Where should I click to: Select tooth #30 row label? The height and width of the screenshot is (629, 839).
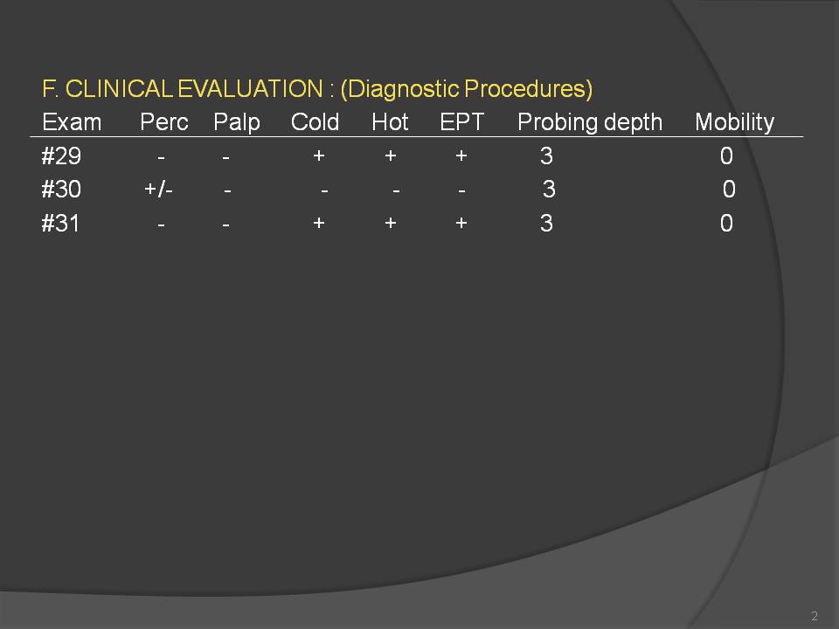pyautogui.click(x=61, y=190)
